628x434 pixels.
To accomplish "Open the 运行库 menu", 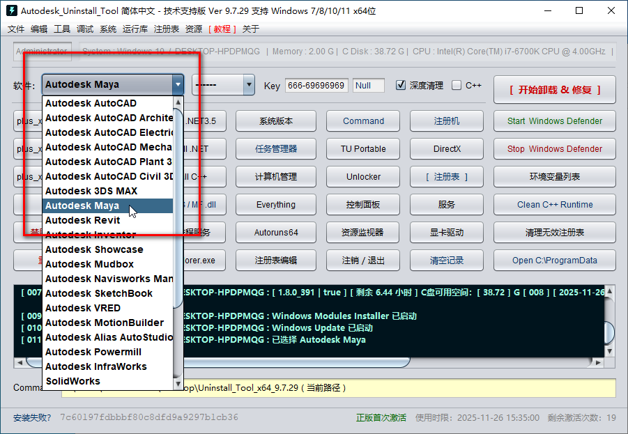I will pyautogui.click(x=135, y=29).
